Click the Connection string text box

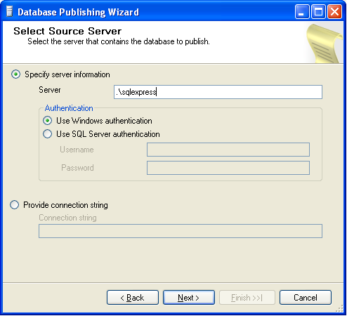click(181, 231)
